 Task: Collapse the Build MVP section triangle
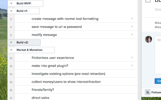pos(11,4)
